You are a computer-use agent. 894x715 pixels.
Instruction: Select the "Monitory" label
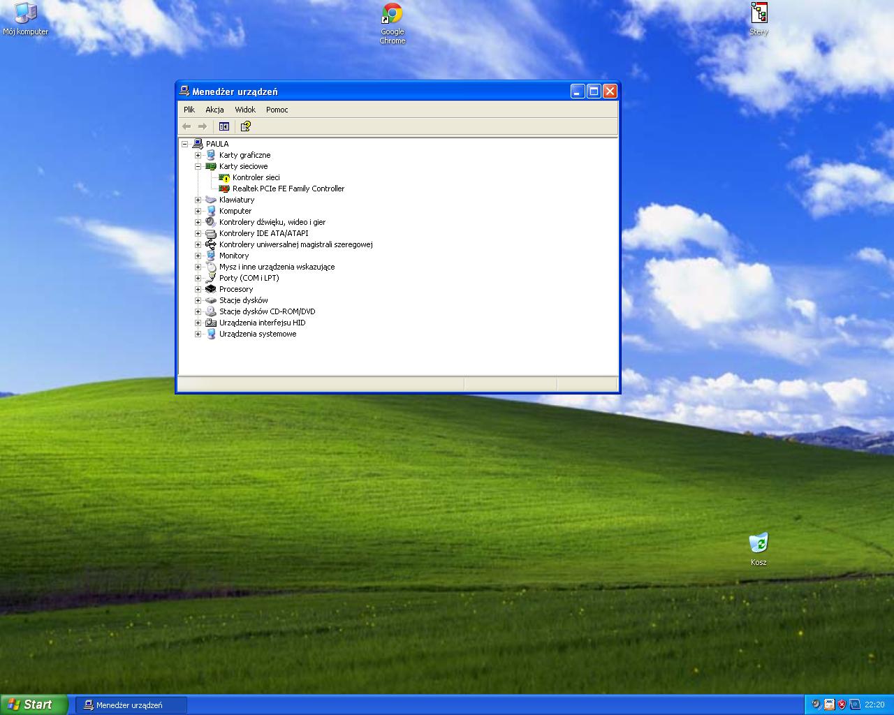(x=234, y=256)
